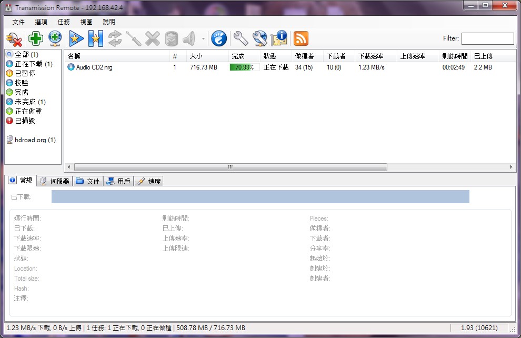The height and width of the screenshot is (338, 521).
Task: Sort by the 狀態 column header
Action: 276,56
